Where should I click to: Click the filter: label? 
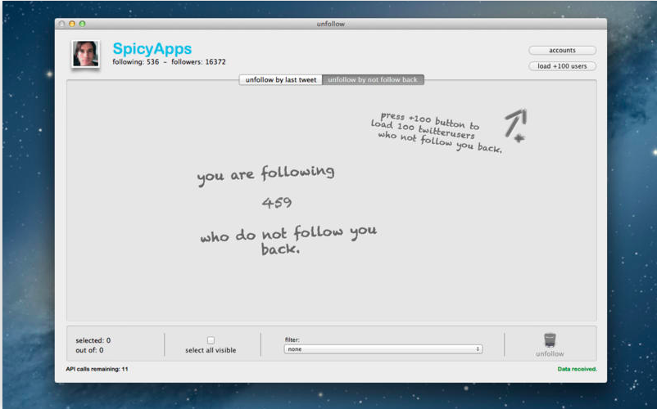[292, 339]
